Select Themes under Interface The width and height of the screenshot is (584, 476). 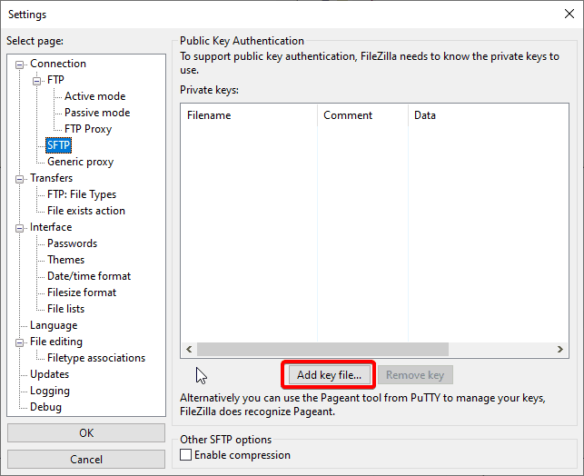[65, 260]
